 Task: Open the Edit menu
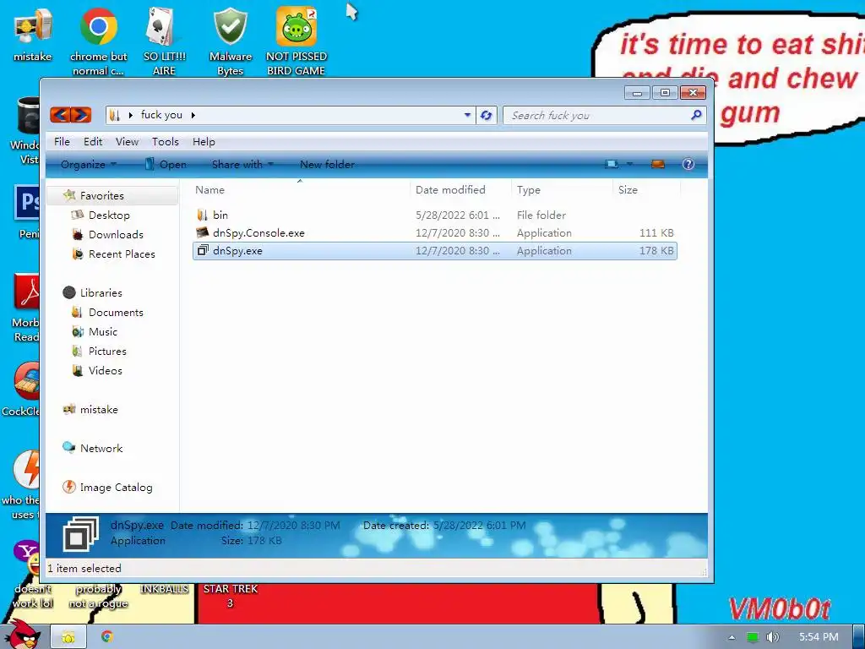click(93, 142)
